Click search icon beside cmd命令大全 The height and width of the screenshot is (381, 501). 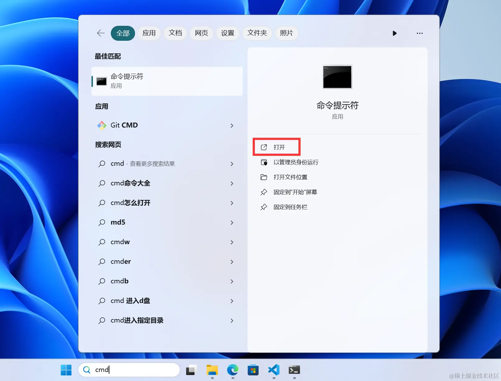point(102,184)
